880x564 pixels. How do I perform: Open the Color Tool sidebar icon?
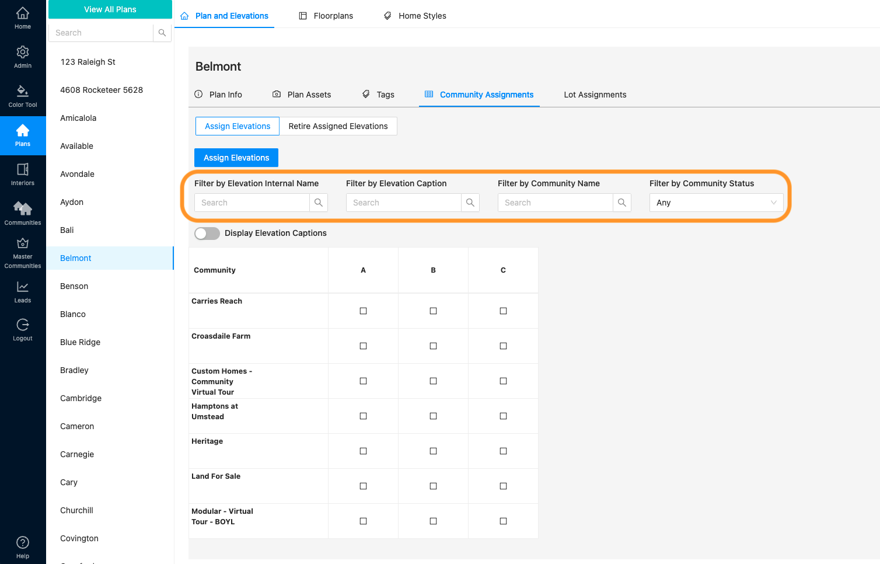[x=23, y=96]
